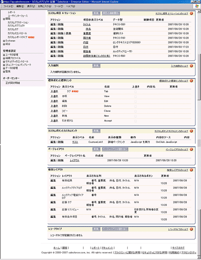The width and height of the screenshot is (201, 260).
Task: Toggle the 上書き checkbox in the Tab row
Action: pos(136,92)
